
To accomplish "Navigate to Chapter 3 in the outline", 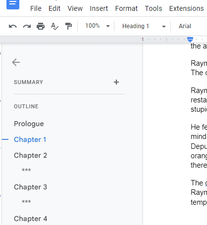I will pos(31,187).
